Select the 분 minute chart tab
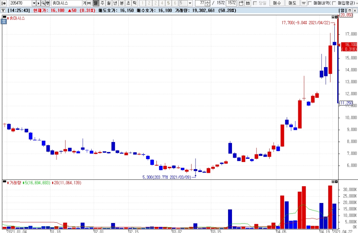Image resolution: width=358 pixels, height=233 pixels. click(x=122, y=3)
